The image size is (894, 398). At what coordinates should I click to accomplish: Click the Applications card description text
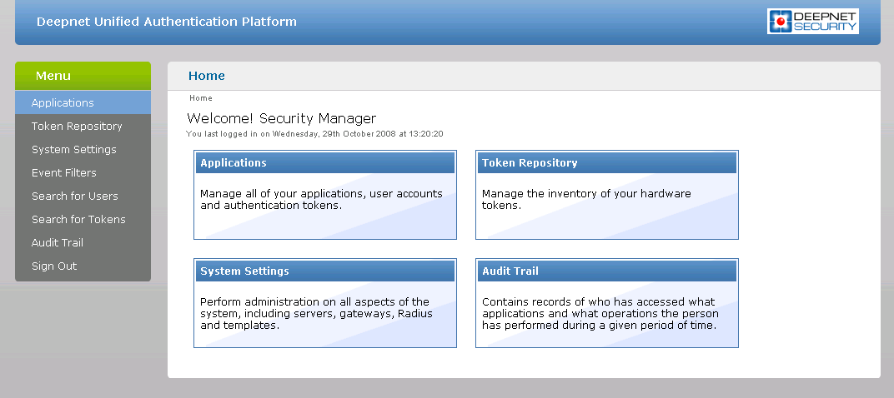click(321, 200)
